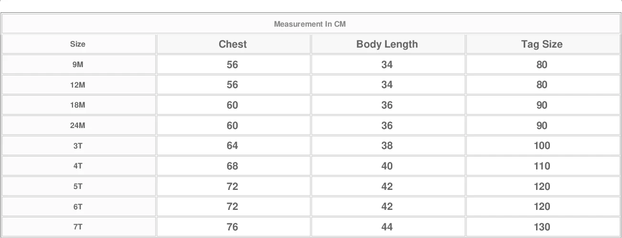
Task: Click the chest value 68 for 4T
Action: pyautogui.click(x=232, y=166)
